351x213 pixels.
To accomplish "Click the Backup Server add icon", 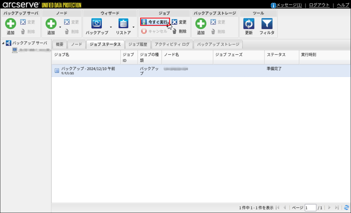I will (x=11, y=24).
